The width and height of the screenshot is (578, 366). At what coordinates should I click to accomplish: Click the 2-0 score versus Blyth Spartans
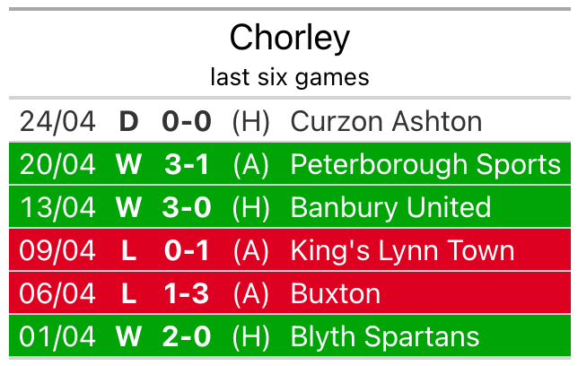click(187, 336)
